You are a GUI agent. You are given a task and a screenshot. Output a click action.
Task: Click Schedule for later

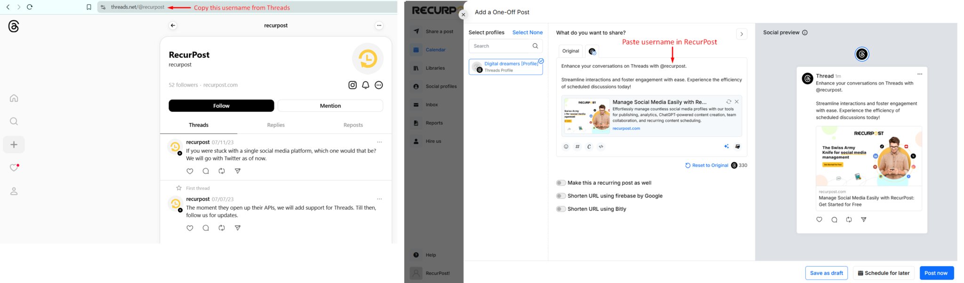(x=884, y=273)
